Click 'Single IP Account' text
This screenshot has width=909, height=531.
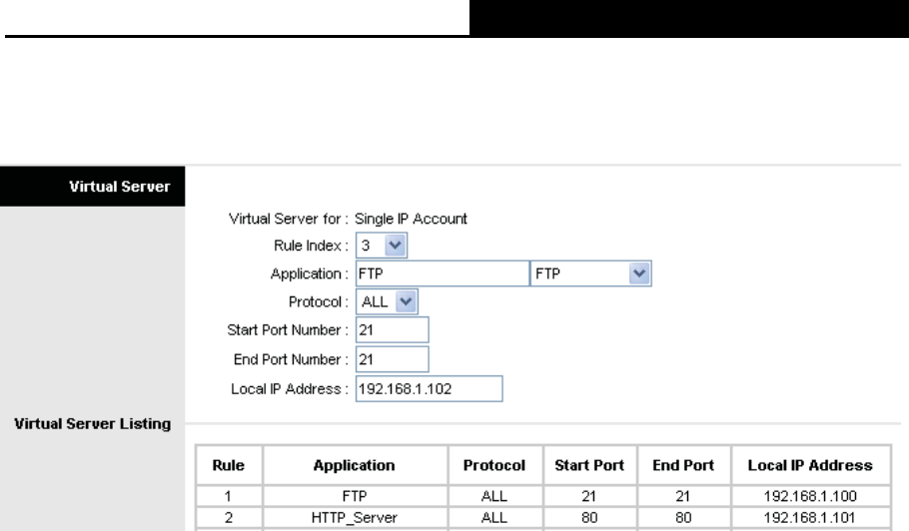tap(411, 219)
